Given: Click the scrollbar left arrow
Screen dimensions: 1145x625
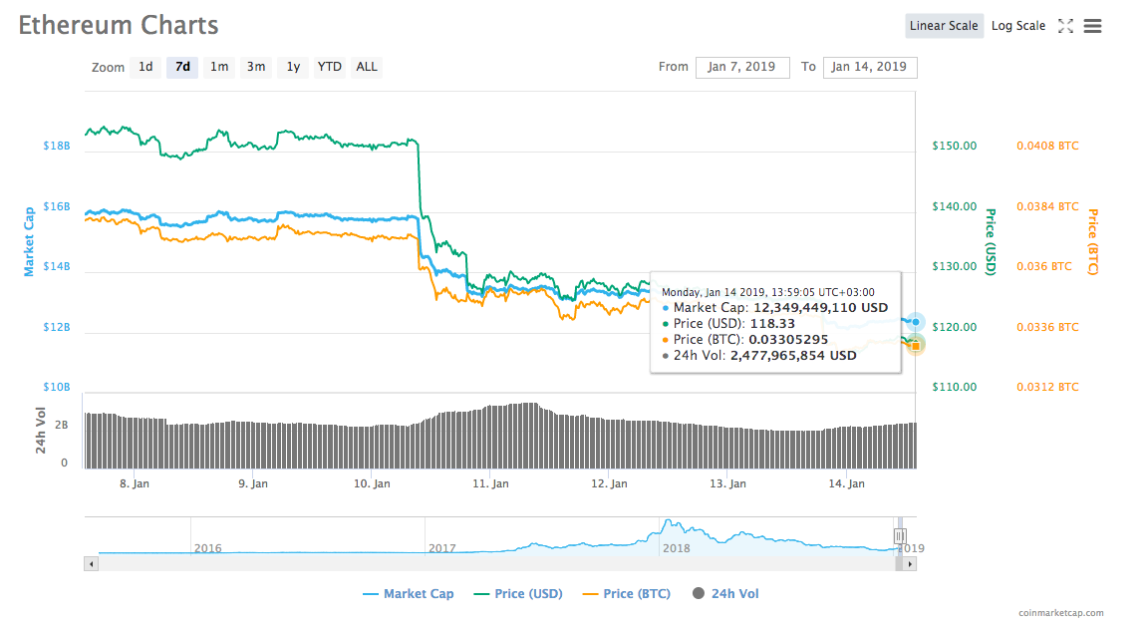Looking at the screenshot, I should 92,563.
